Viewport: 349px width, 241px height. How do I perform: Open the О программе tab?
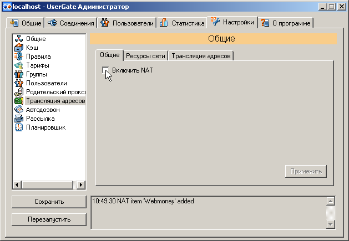coord(287,23)
